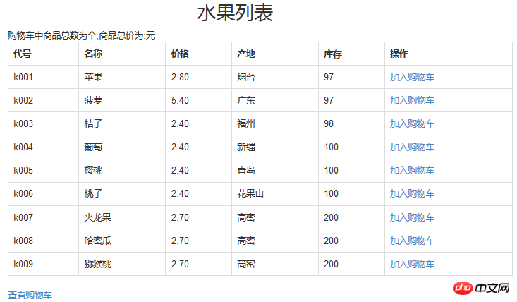The image size is (517, 302).
Task: Click the 火龙果 name cell
Action: 98,217
